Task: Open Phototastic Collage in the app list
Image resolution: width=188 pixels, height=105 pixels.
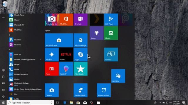Action: pos(25,84)
